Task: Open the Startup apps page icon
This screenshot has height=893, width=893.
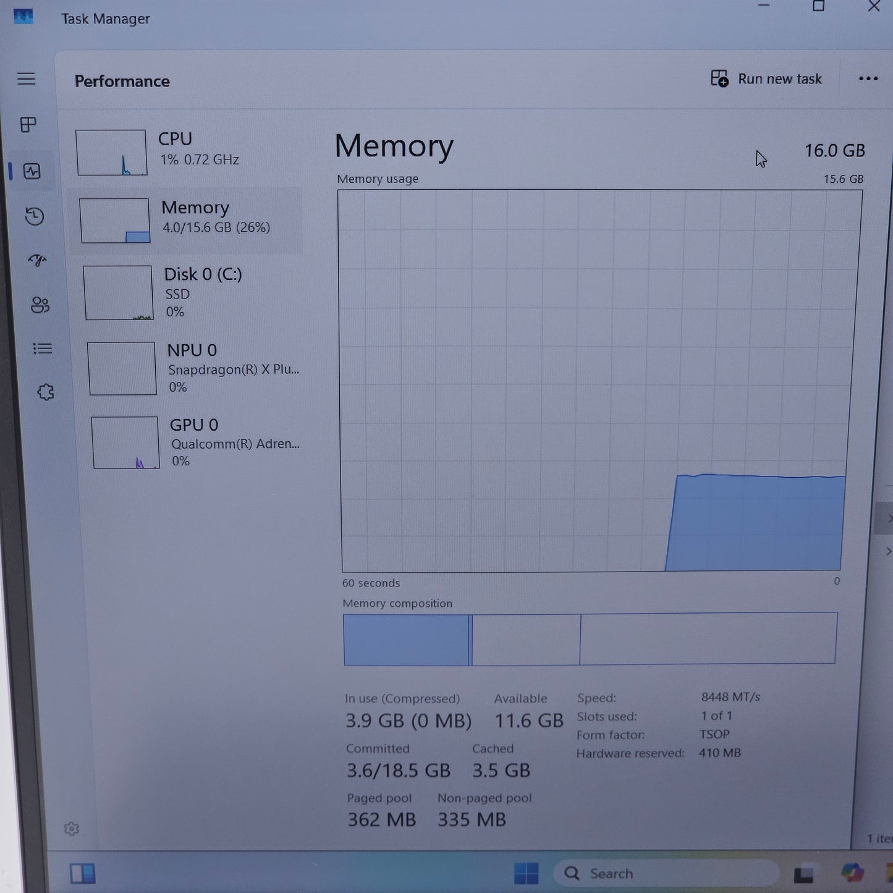Action: [x=37, y=260]
